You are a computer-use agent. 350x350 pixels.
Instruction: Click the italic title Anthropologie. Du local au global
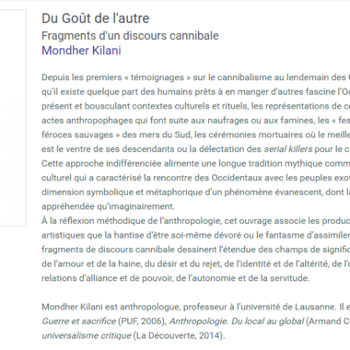[237, 321]
